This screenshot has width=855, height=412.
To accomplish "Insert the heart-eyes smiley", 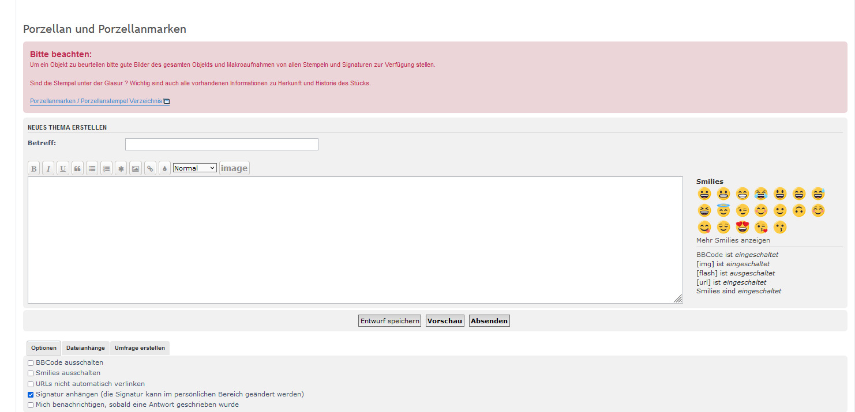I will [x=742, y=228].
